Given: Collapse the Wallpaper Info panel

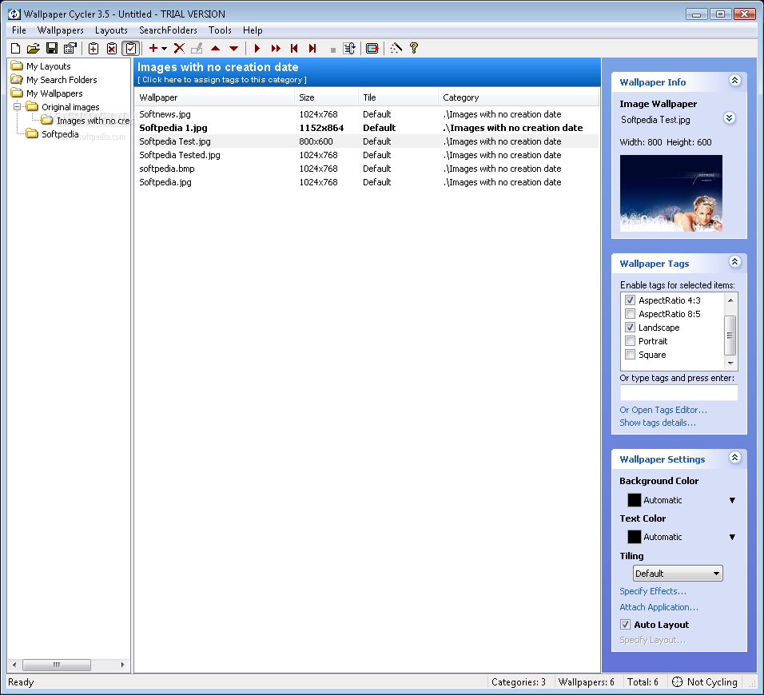Looking at the screenshot, I should click(734, 81).
